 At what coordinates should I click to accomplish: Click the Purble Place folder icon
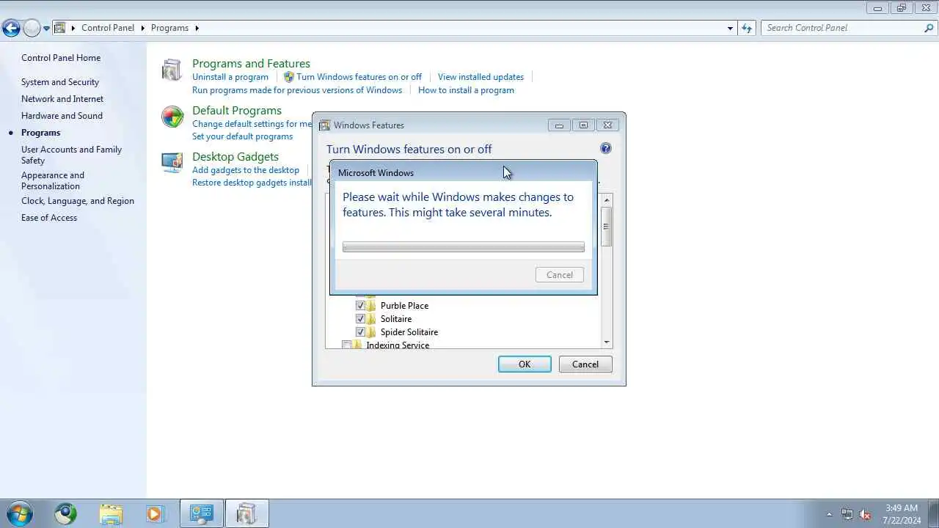tap(371, 305)
